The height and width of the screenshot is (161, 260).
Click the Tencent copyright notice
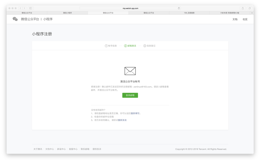point(201,149)
